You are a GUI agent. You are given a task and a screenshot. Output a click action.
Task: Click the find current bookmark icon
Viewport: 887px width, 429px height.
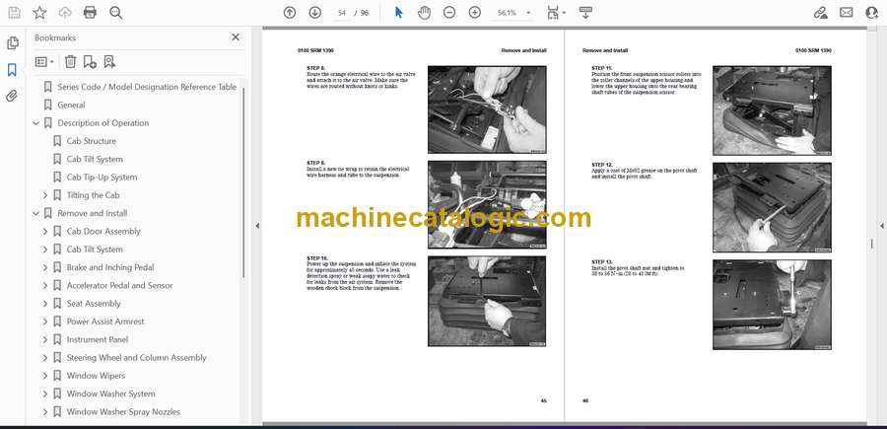[109, 62]
